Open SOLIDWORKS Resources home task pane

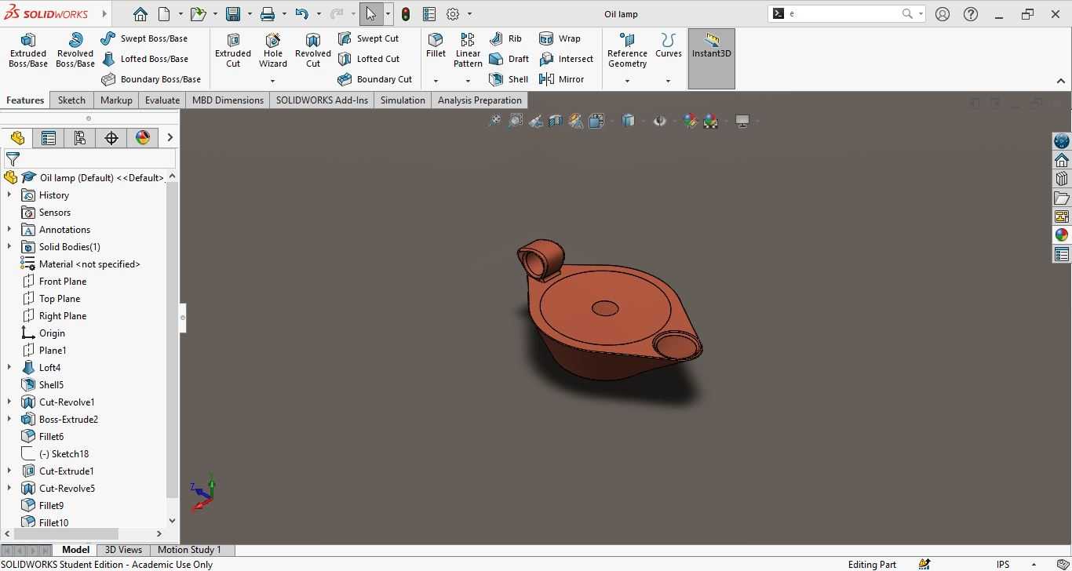click(x=1062, y=160)
